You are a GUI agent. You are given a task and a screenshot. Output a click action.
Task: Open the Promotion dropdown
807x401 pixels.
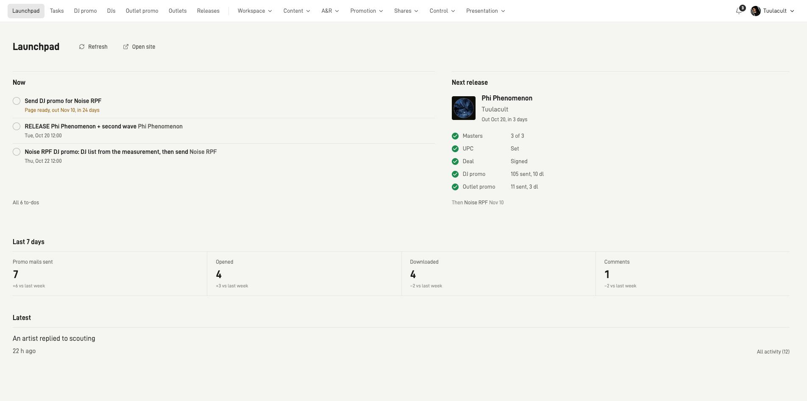367,11
